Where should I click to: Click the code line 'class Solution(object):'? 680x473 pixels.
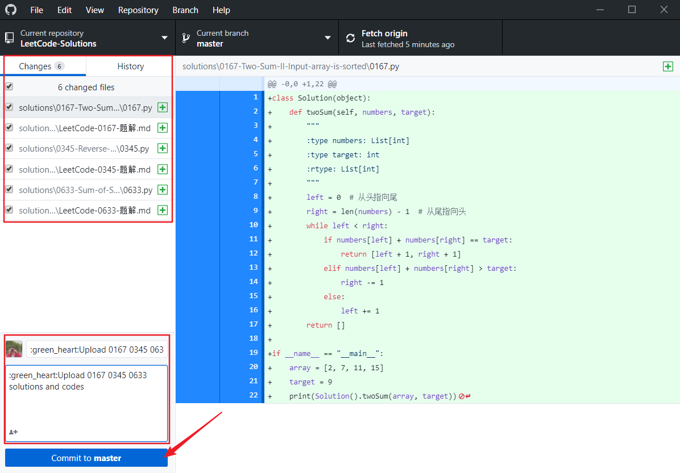click(321, 98)
